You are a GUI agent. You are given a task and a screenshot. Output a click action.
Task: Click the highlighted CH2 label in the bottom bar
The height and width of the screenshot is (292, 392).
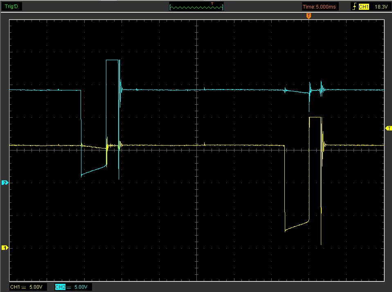pos(60,287)
